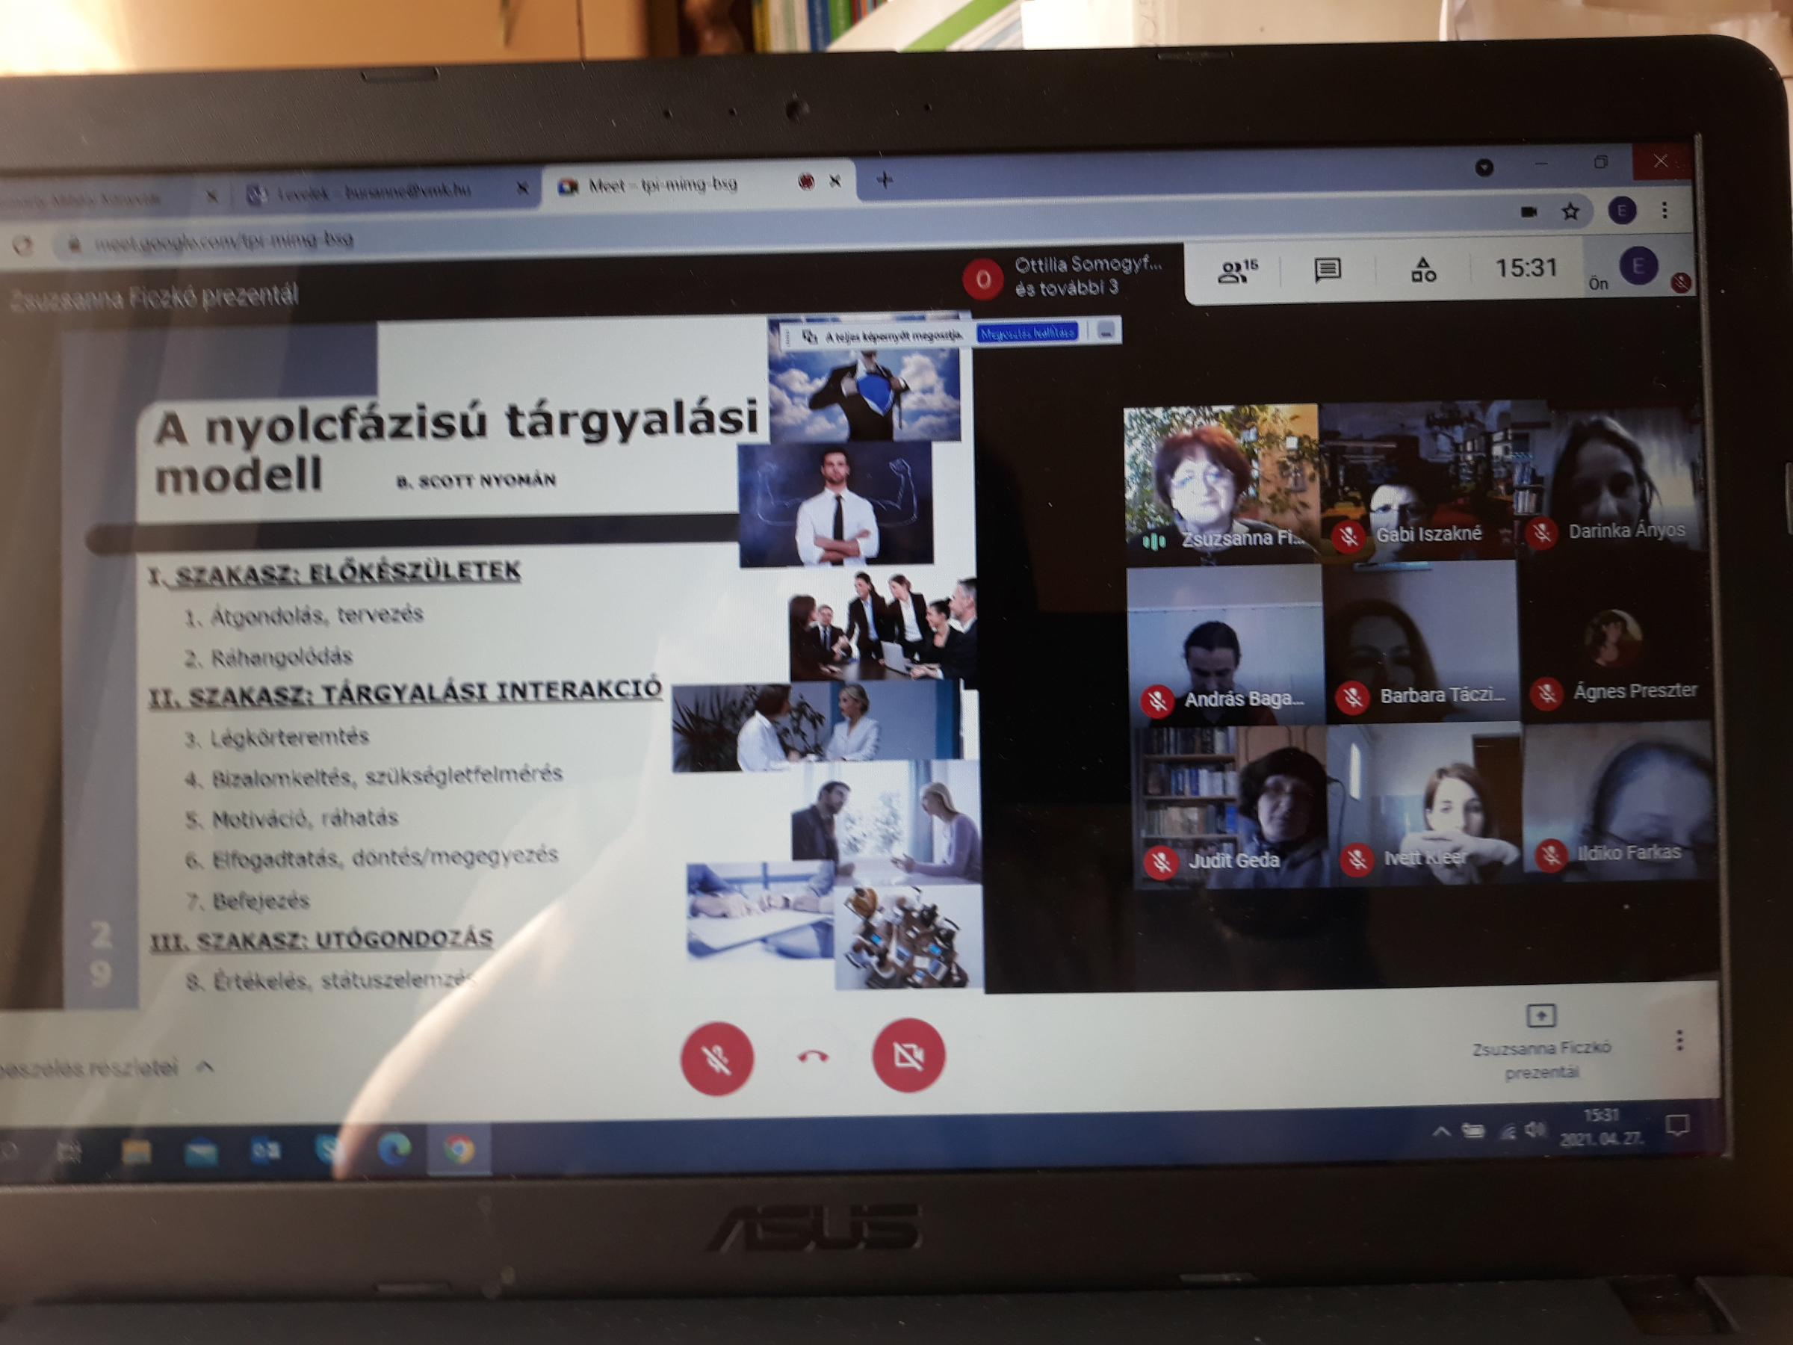Click muted mic icon on Ildiko Farkas tile
This screenshot has height=1345, width=1793.
pos(1551,855)
